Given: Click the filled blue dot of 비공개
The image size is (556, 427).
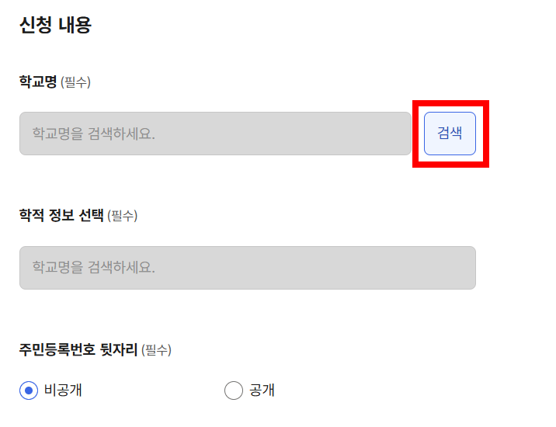Looking at the screenshot, I should click(29, 391).
